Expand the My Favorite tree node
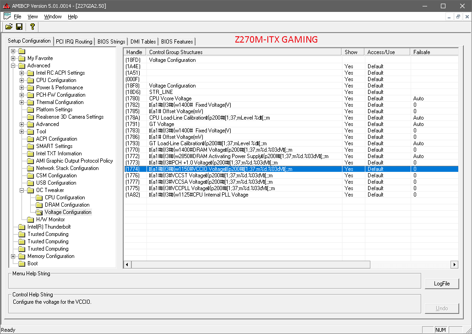Screen dimensions: 472x334 click(x=13, y=58)
